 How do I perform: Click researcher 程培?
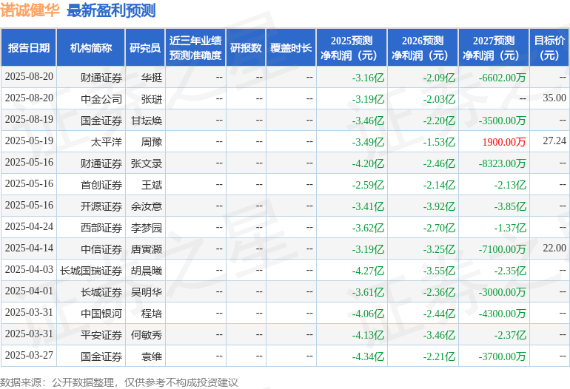[152, 314]
